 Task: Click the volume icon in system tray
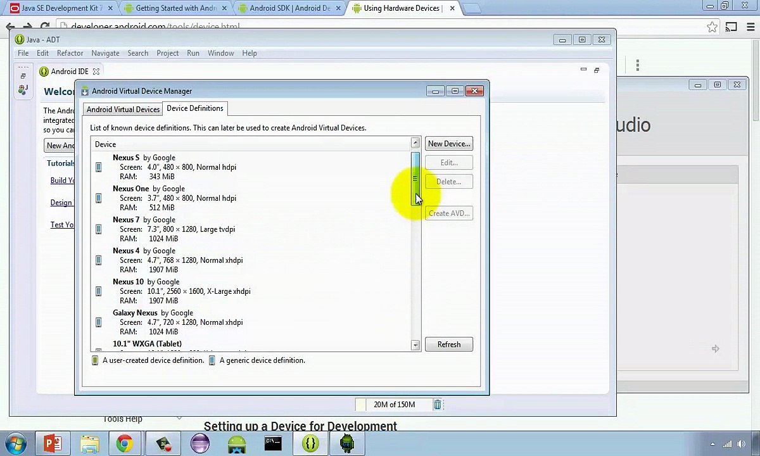pos(741,444)
